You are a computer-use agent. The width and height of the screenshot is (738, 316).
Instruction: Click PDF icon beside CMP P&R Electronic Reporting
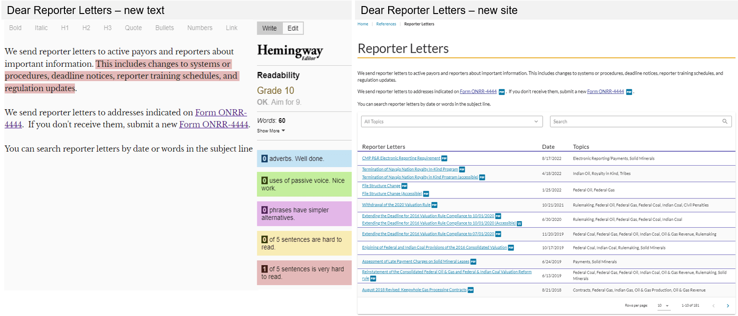444,158
